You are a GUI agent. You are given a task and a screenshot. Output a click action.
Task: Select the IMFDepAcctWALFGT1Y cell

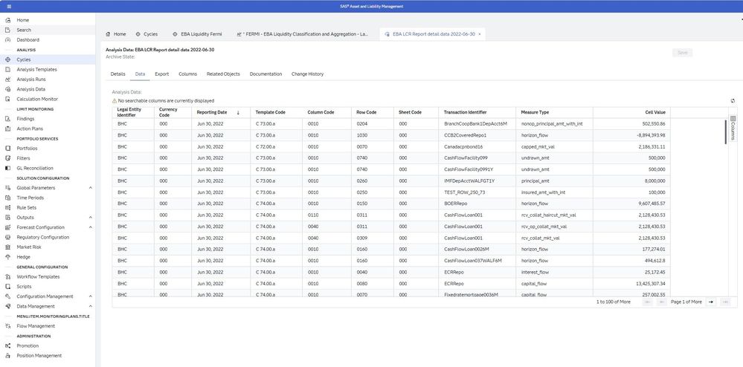[x=477, y=181]
